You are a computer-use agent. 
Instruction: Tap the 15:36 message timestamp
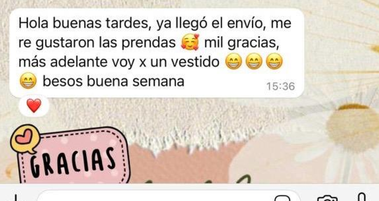pos(281,86)
